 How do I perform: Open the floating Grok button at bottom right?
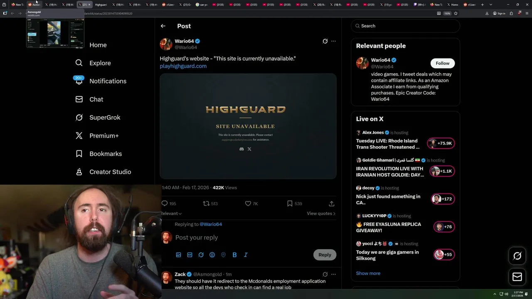click(x=517, y=256)
